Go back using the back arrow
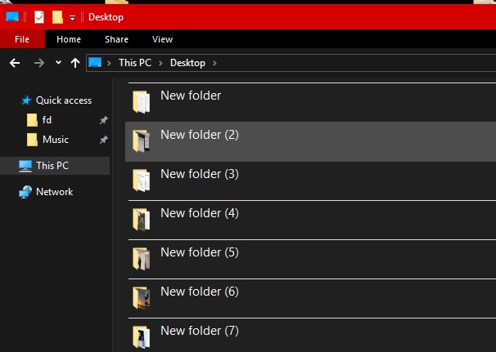The width and height of the screenshot is (496, 352). point(15,63)
